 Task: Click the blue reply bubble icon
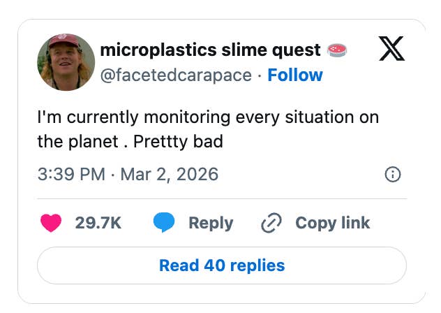point(163,223)
